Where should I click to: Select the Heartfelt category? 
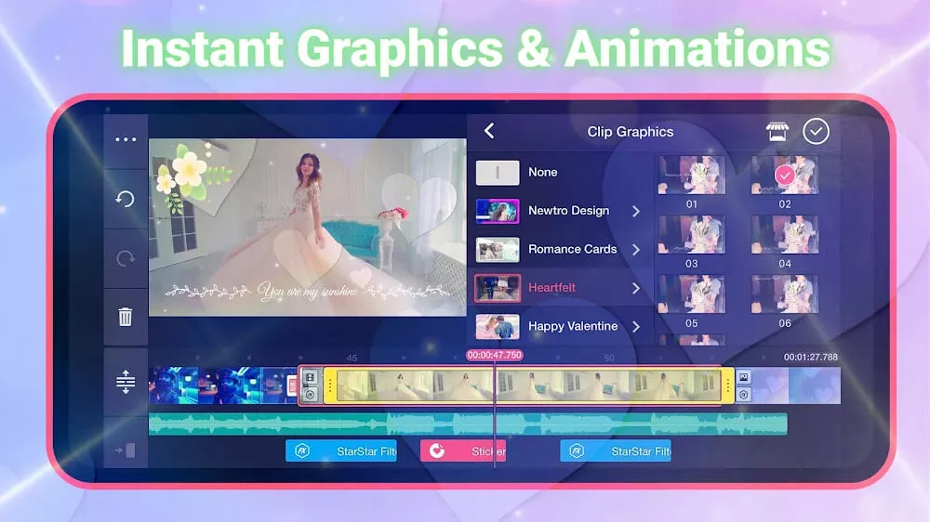click(551, 288)
